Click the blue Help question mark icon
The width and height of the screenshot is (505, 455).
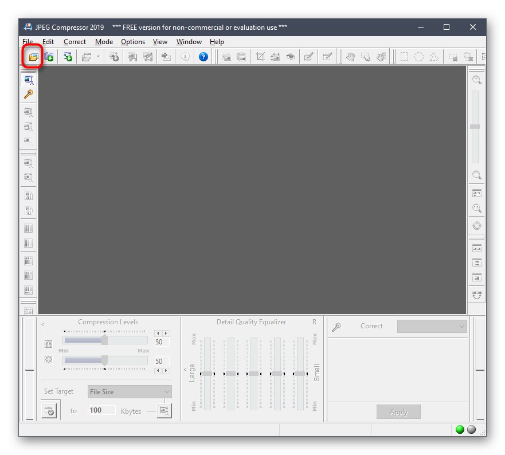pyautogui.click(x=203, y=57)
